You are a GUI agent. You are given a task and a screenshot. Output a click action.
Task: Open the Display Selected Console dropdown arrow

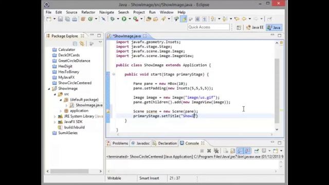[x=269, y=151]
